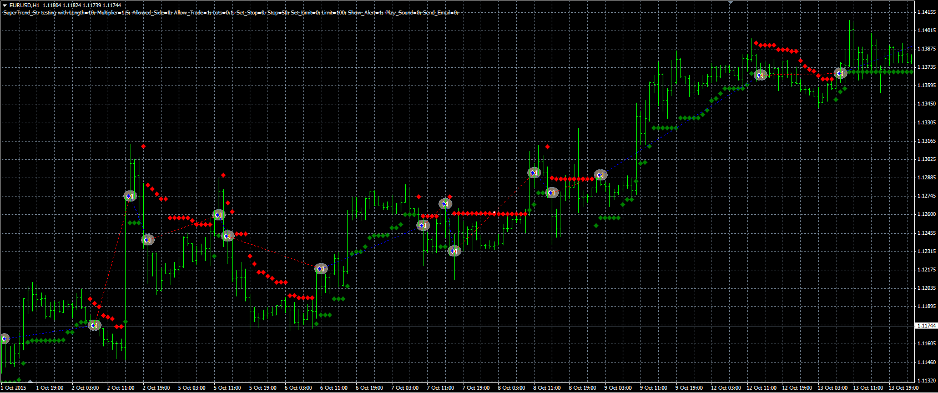938x393 pixels.
Task: Click the 6 Oct 19:00 time label
Action: (x=370, y=388)
